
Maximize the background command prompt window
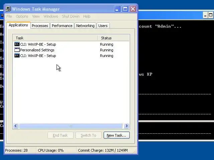[x=211, y=15]
